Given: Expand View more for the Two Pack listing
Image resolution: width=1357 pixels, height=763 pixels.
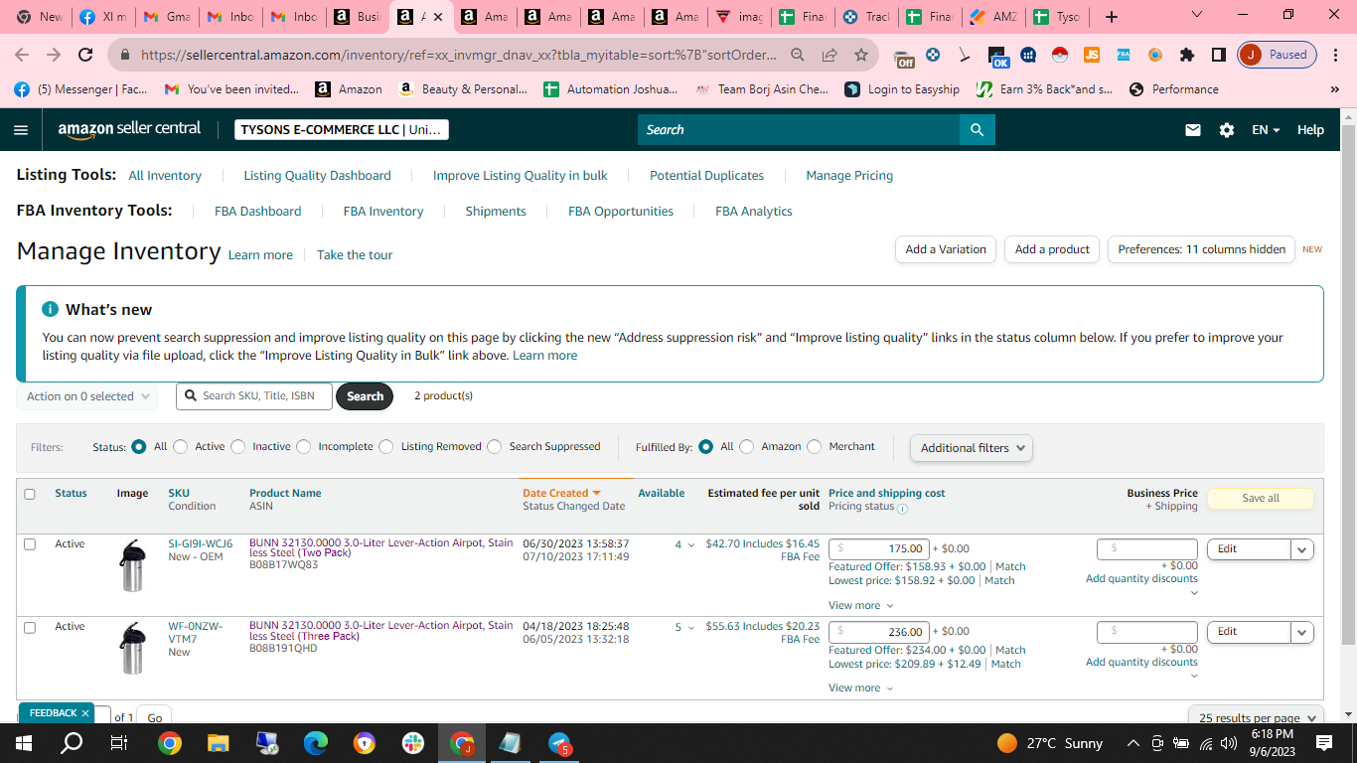Looking at the screenshot, I should click(x=860, y=605).
